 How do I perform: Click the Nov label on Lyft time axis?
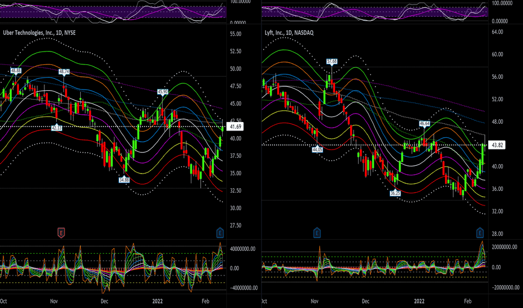(x=315, y=301)
